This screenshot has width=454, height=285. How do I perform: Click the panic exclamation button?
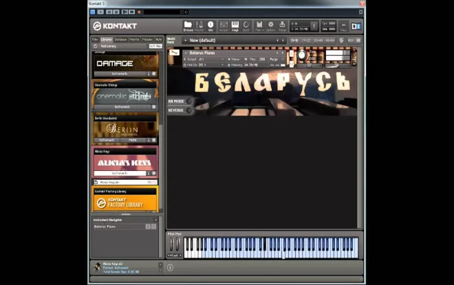pyautogui.click(x=314, y=26)
